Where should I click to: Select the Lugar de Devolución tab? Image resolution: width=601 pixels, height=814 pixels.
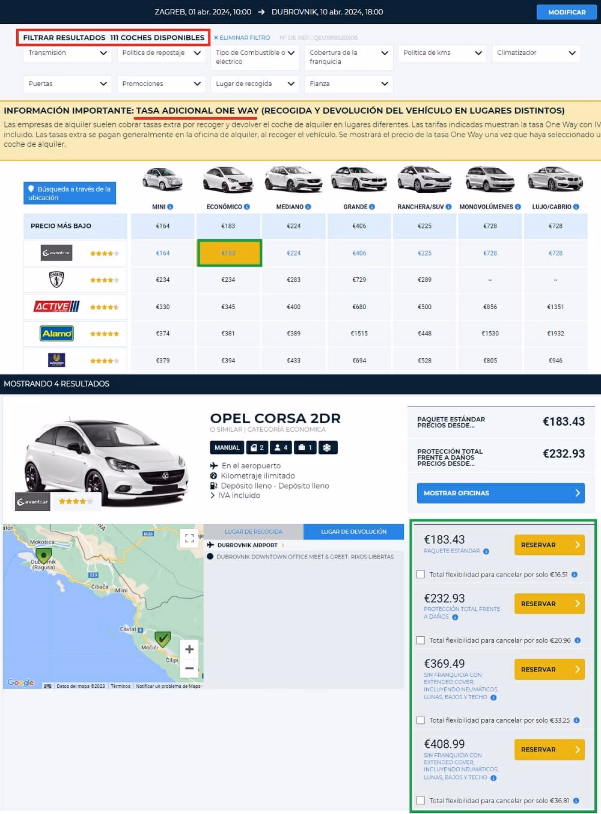[x=353, y=531]
